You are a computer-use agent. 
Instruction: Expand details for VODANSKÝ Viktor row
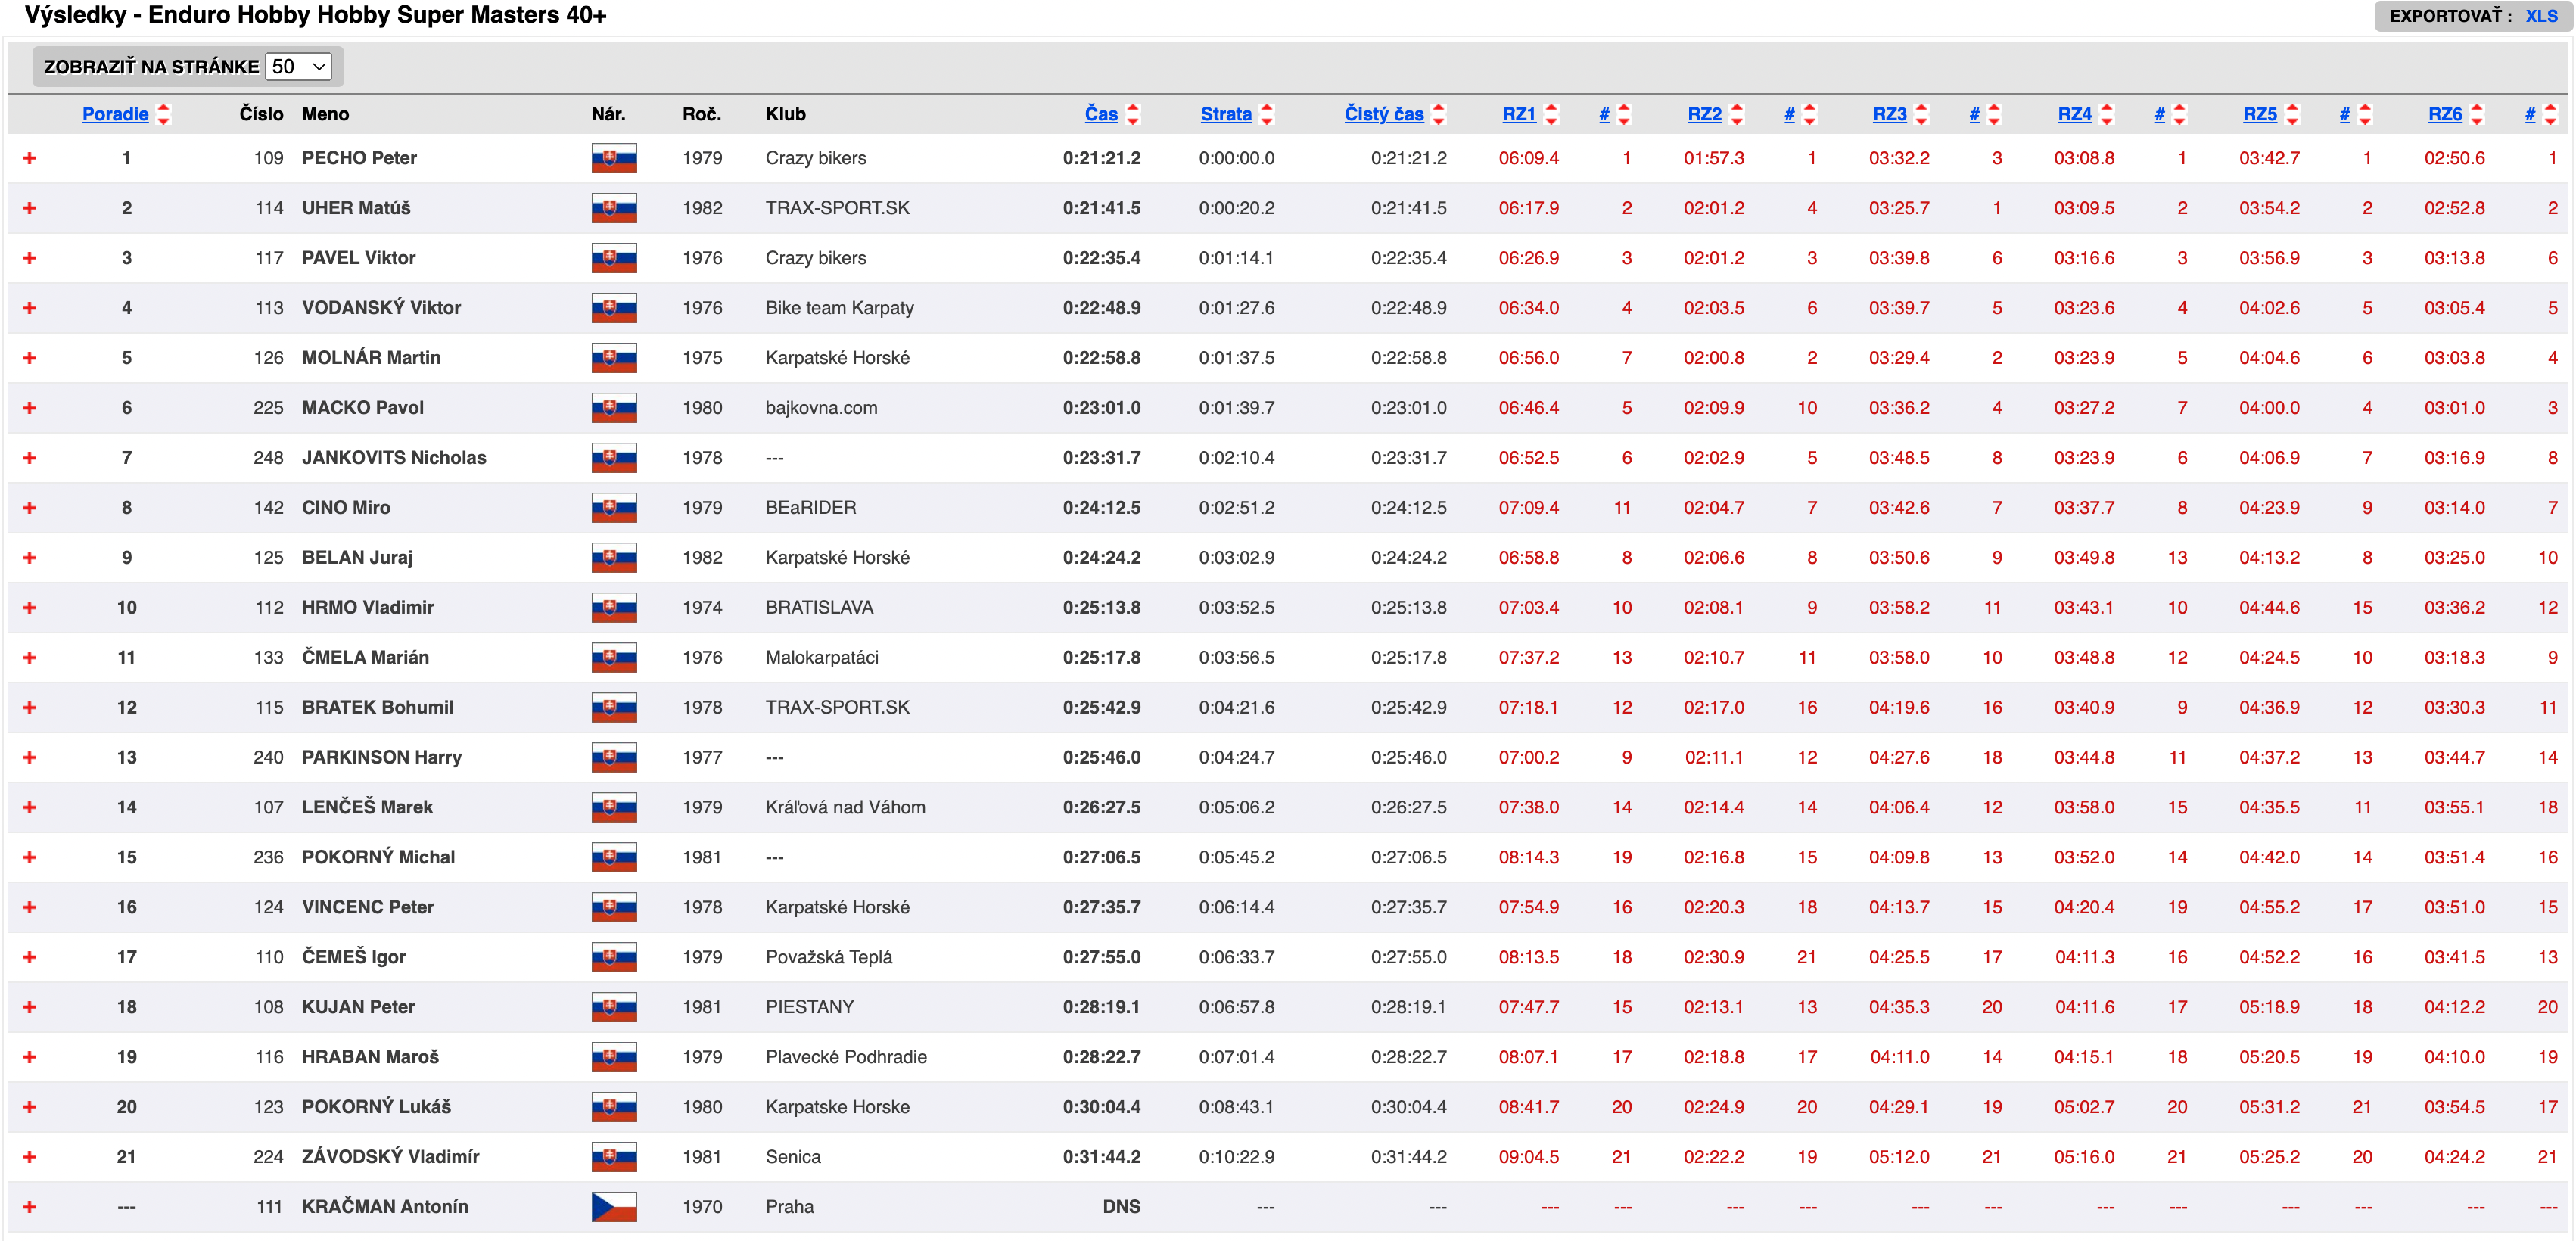pos(29,308)
